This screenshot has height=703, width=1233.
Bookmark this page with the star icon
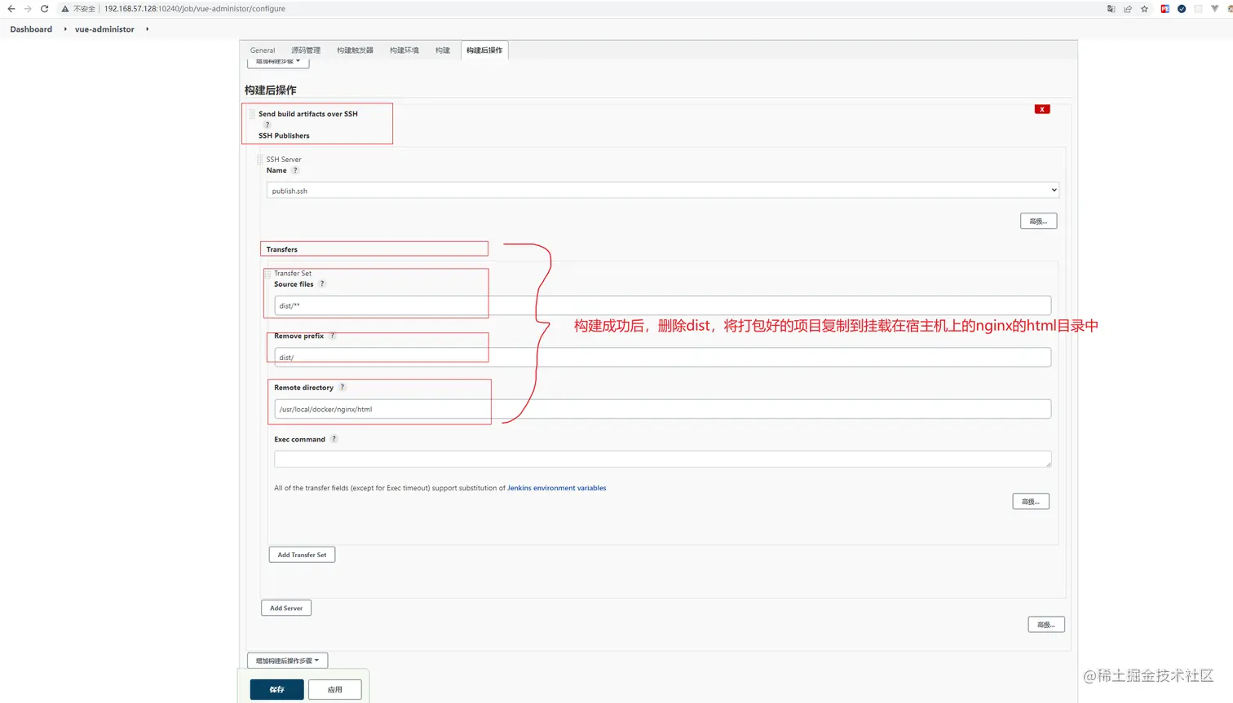tap(1144, 9)
